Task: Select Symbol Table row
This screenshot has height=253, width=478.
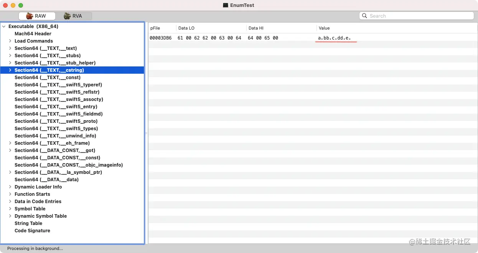Action: coord(72,209)
